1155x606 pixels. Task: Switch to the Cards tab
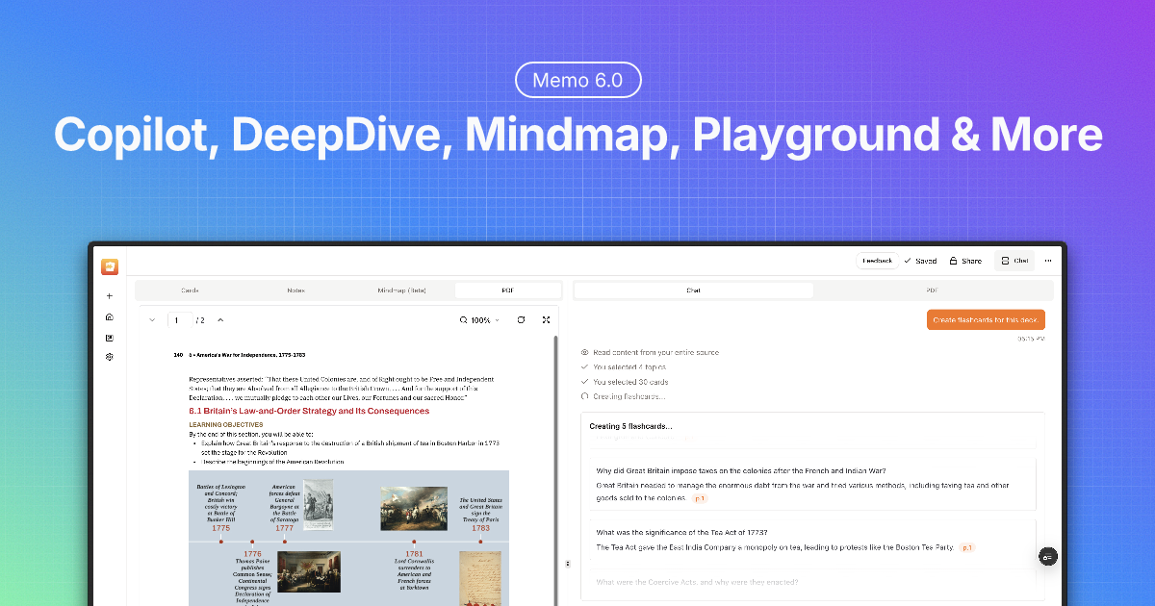(190, 290)
